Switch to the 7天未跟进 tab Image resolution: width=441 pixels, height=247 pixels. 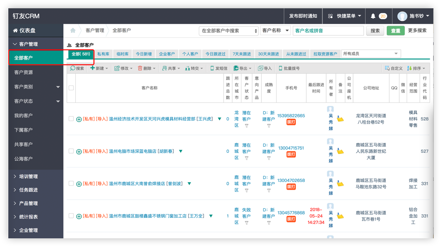[x=242, y=54]
